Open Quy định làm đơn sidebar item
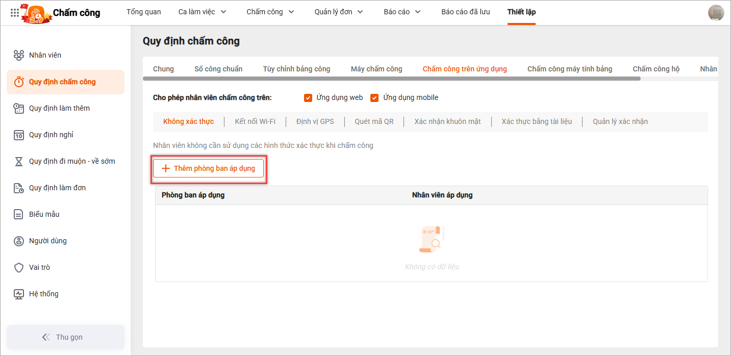The height and width of the screenshot is (356, 731). [x=65, y=188]
